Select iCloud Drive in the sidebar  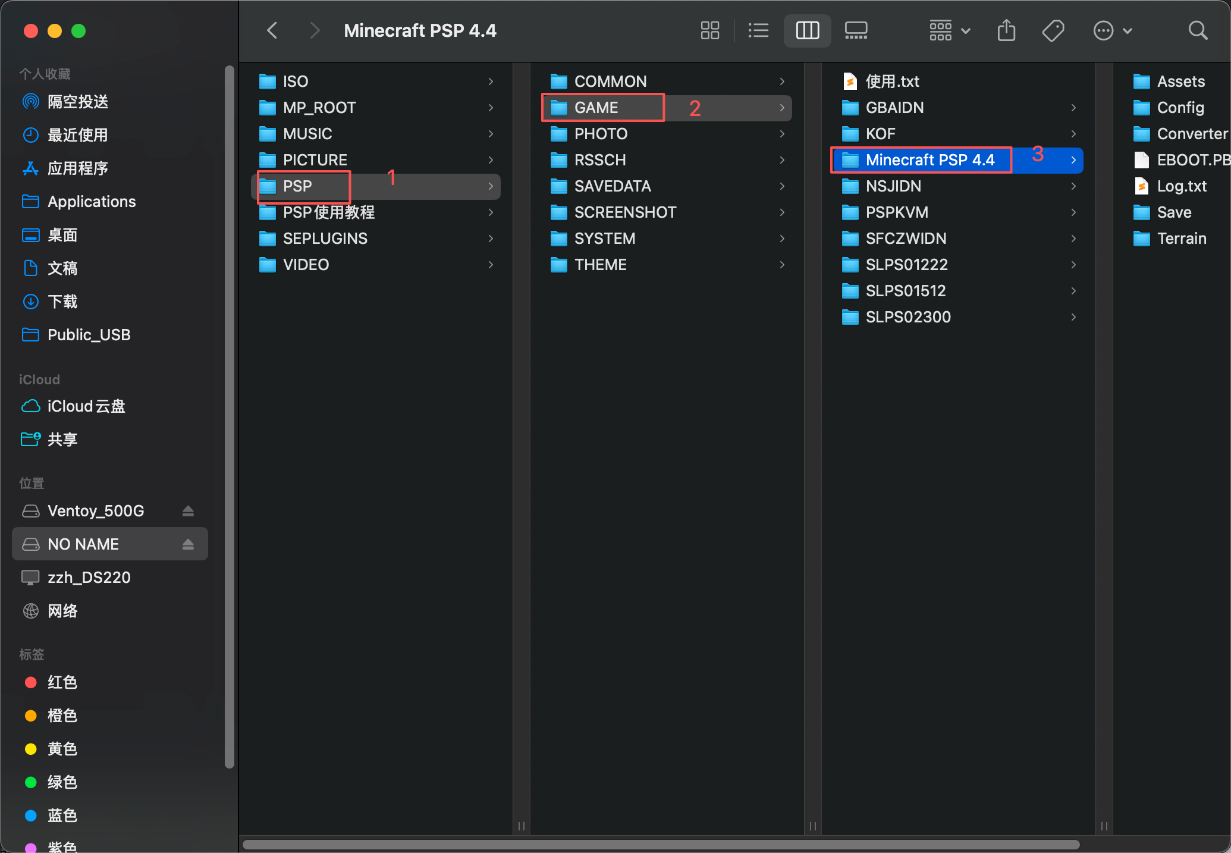tap(86, 406)
